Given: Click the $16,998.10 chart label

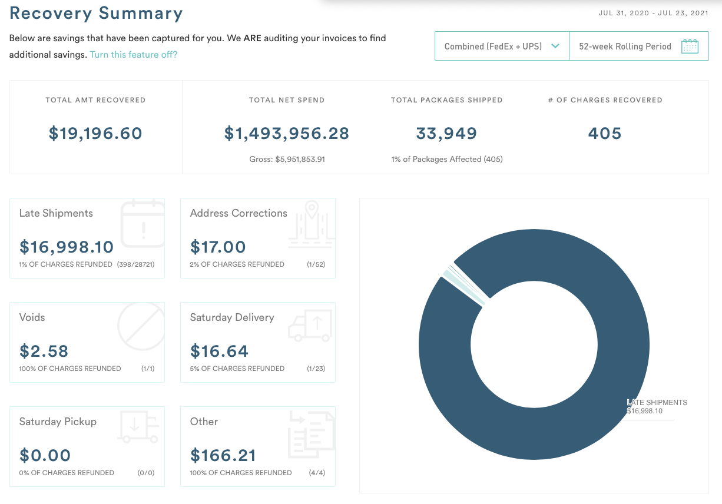Looking at the screenshot, I should 648,406.
